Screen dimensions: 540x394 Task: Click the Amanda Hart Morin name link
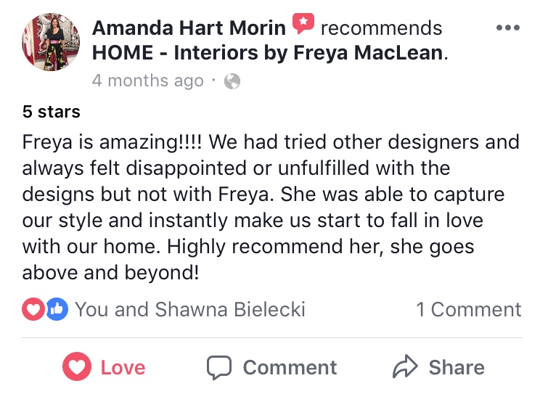[189, 28]
